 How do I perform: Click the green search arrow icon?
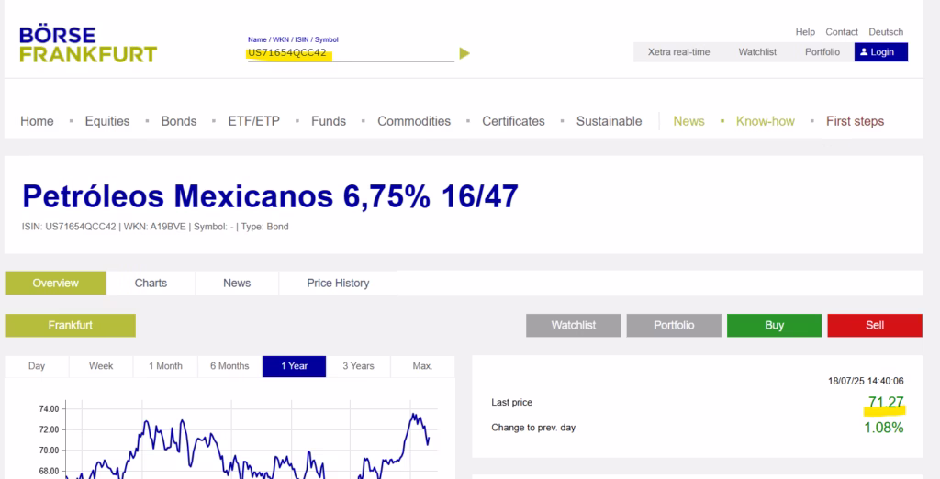tap(464, 53)
